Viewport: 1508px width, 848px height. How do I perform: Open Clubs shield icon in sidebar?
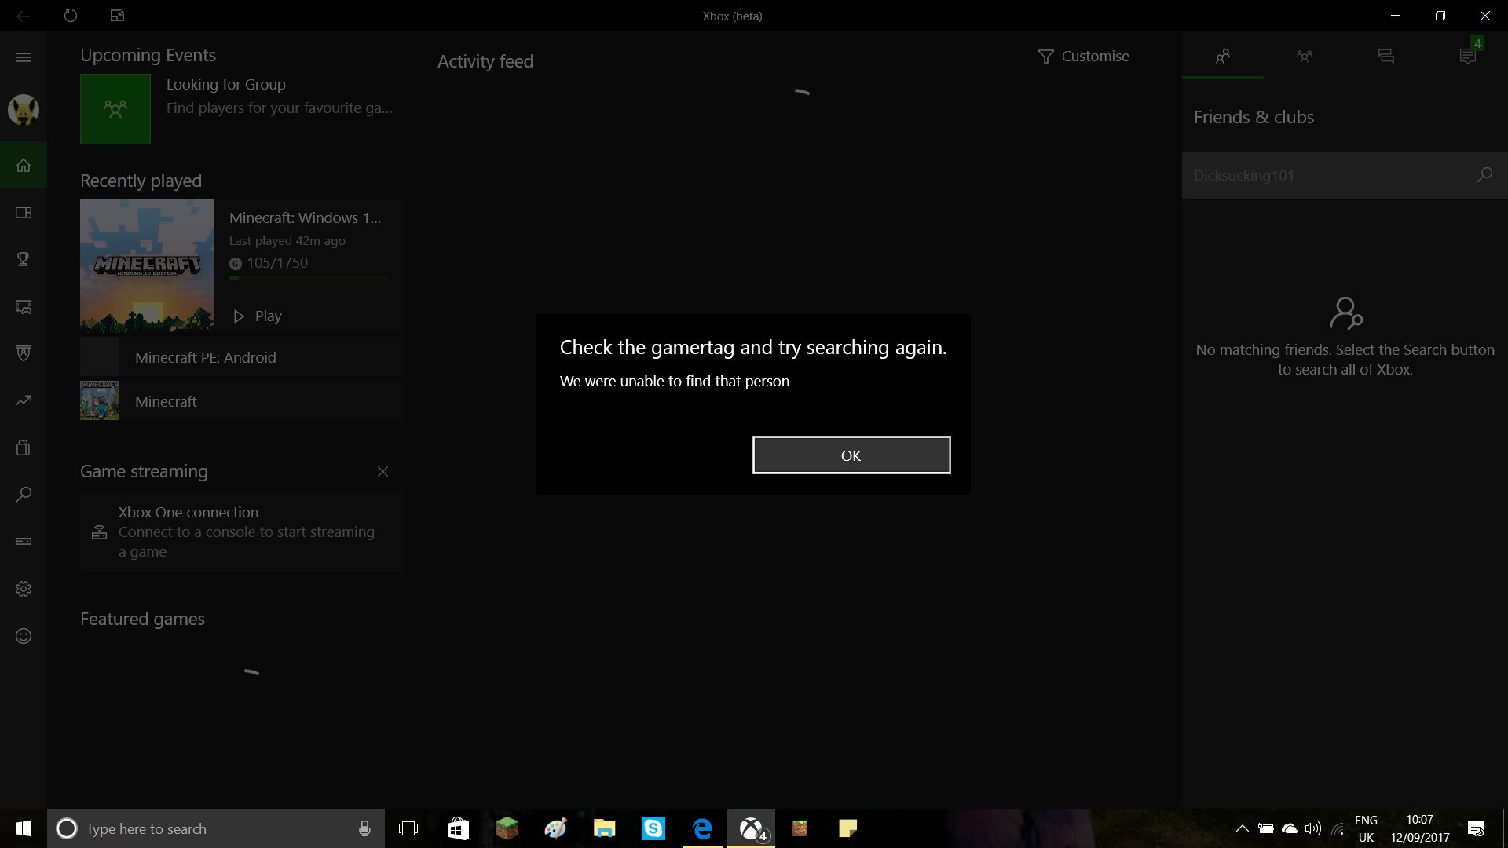pyautogui.click(x=24, y=353)
